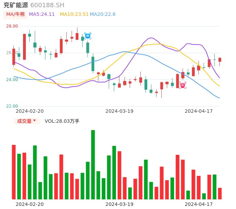Toggle the MA/牛熊 indicator button
This screenshot has width=236, height=209.
15,14
